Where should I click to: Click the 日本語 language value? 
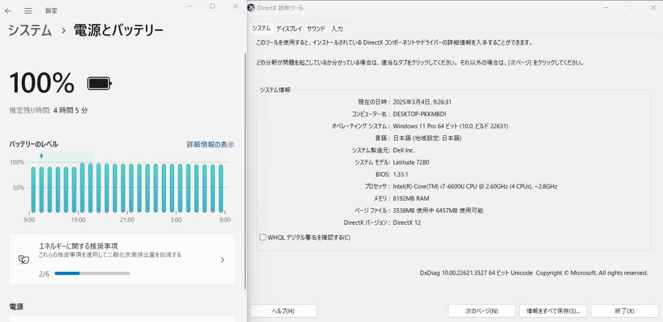point(427,138)
